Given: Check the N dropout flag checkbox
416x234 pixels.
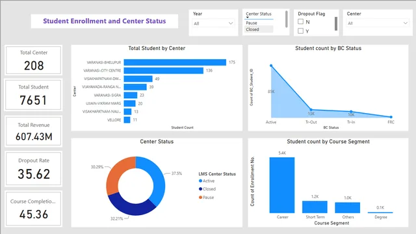Looking at the screenshot, I should click(300, 21).
